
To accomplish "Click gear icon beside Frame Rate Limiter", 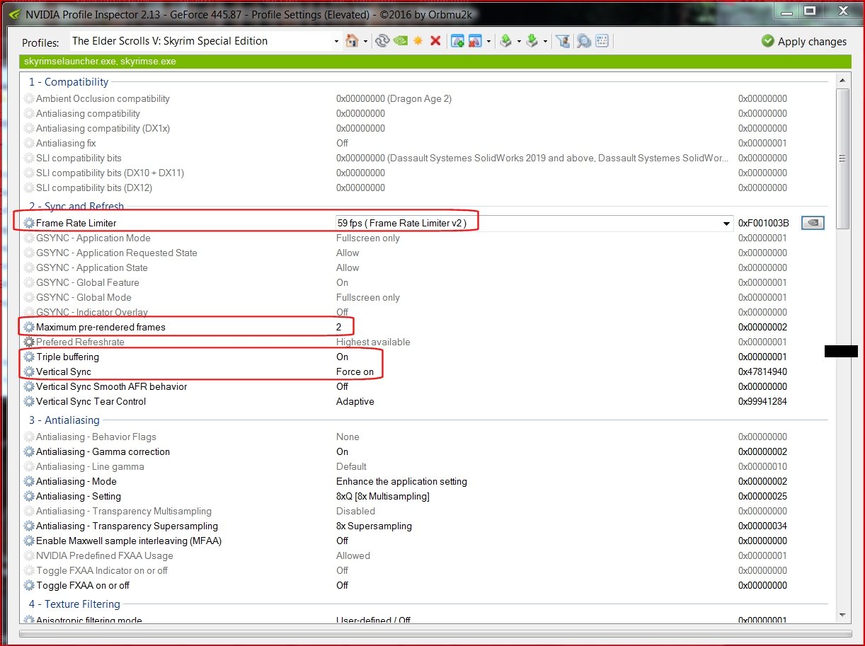I will click(29, 223).
